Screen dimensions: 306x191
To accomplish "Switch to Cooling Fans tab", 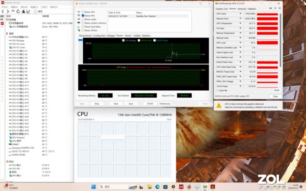I will click(99, 36).
